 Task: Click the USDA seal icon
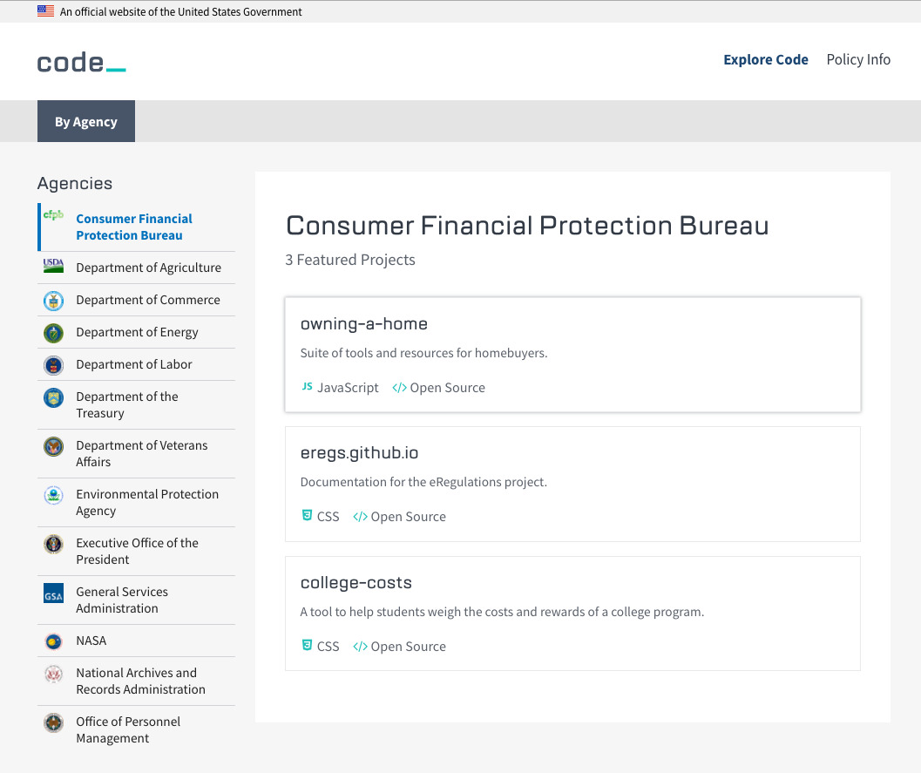(53, 266)
